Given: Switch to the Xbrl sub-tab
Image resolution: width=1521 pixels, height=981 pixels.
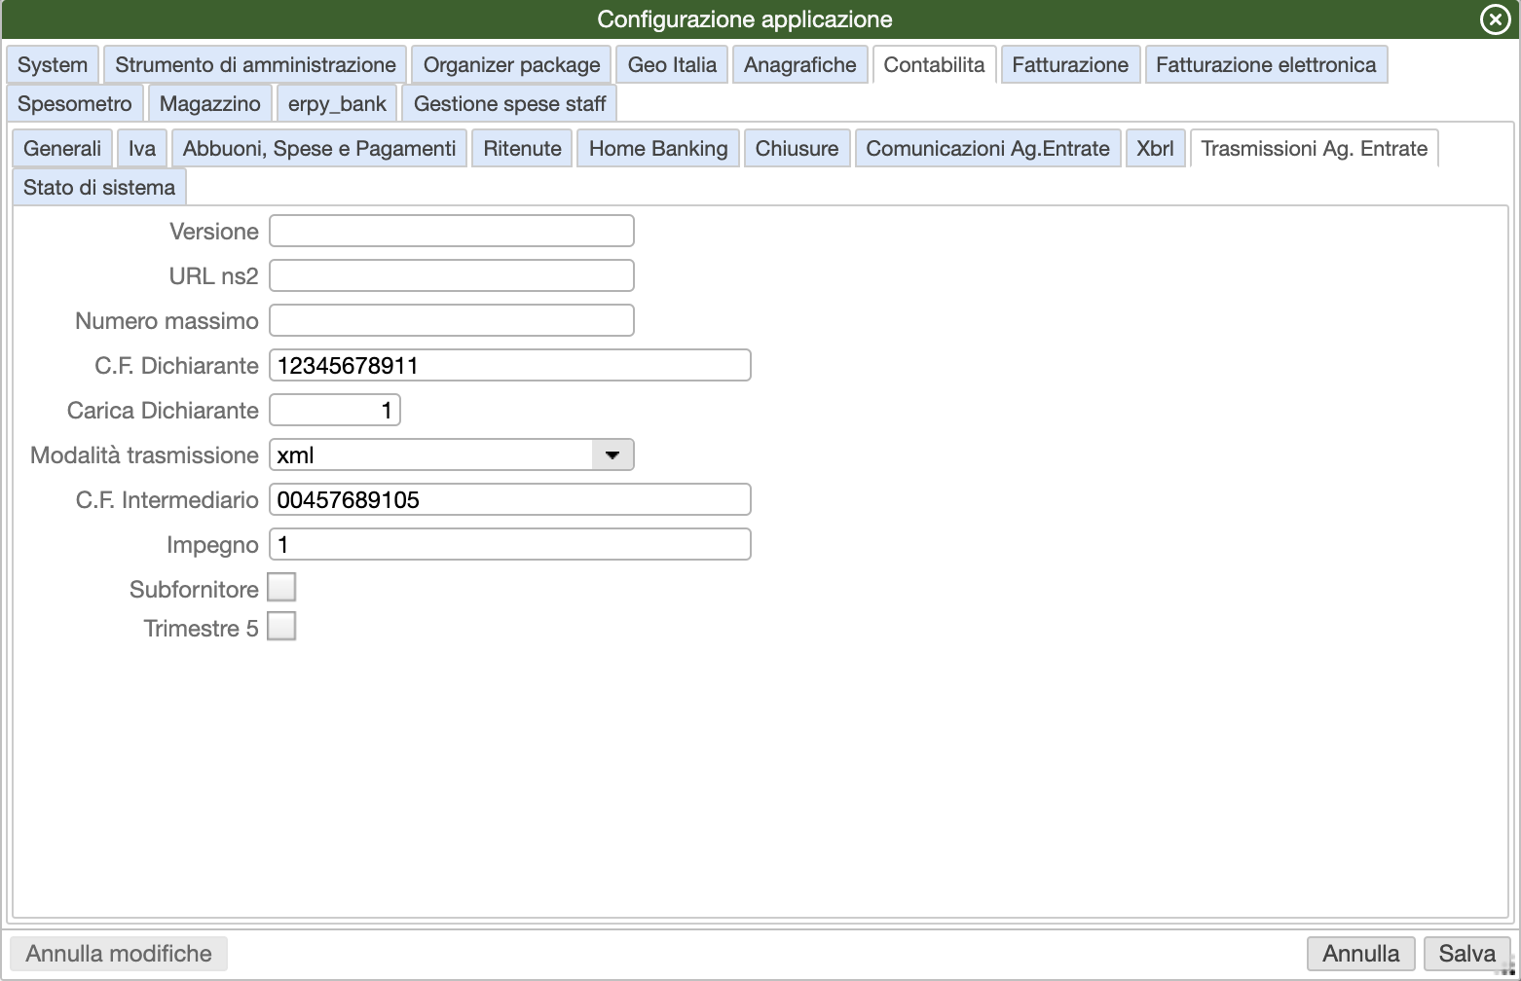Looking at the screenshot, I should coord(1155,149).
